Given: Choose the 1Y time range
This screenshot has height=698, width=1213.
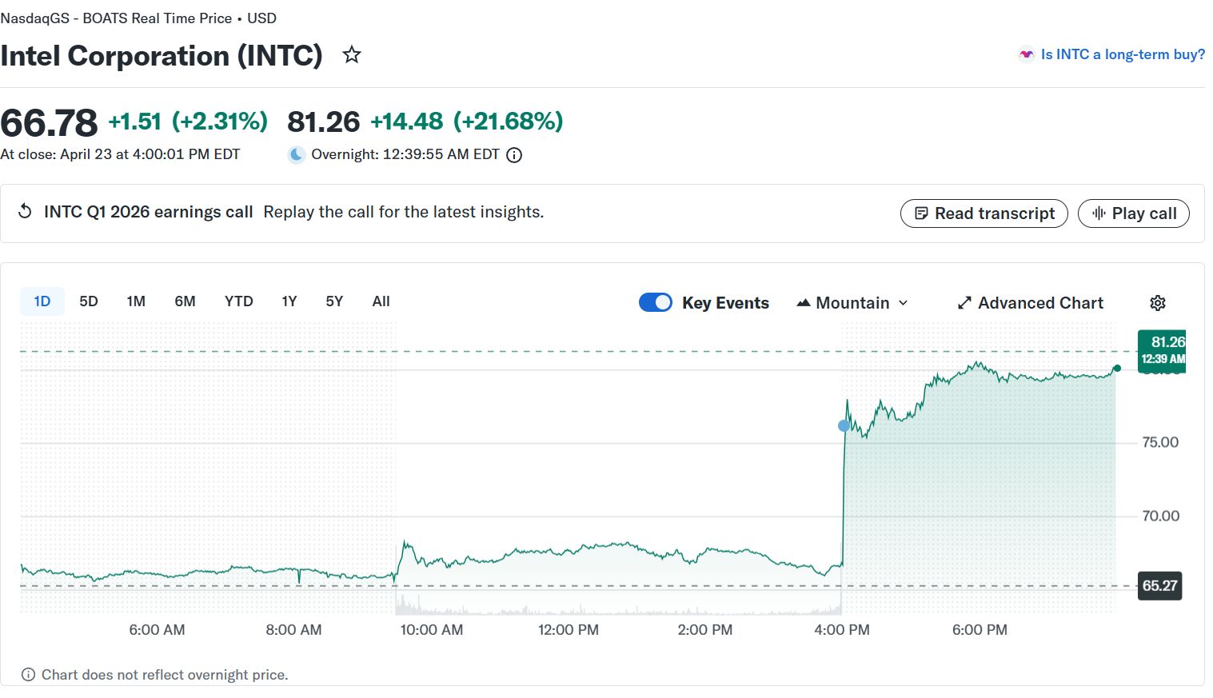Looking at the screenshot, I should coord(289,301).
